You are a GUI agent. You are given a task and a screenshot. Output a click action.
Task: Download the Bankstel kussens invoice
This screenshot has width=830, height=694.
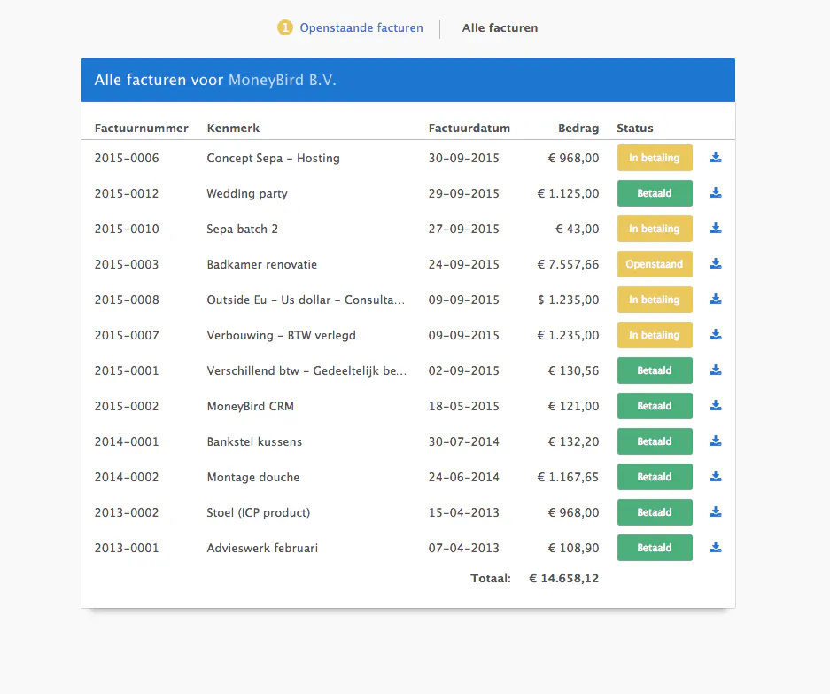click(x=716, y=441)
